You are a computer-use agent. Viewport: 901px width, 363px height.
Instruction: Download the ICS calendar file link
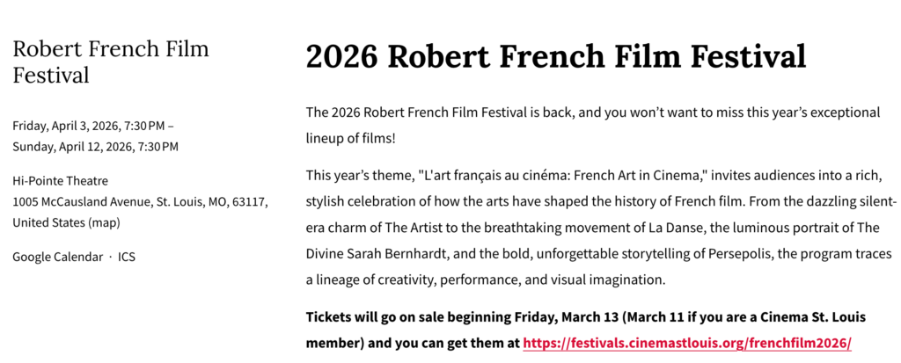[x=127, y=257]
